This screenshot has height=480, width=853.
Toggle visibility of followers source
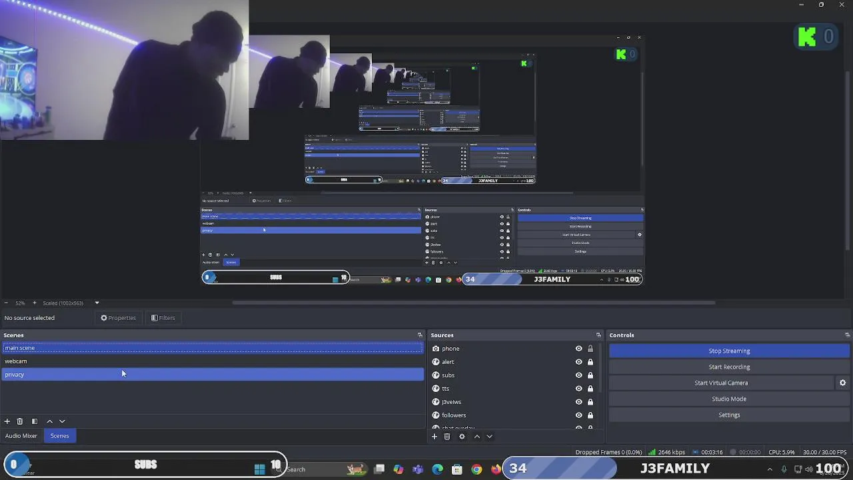click(578, 415)
